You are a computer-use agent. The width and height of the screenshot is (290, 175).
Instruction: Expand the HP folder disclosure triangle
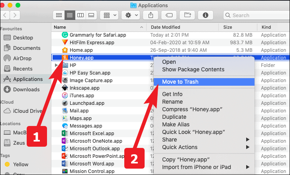point(56,65)
